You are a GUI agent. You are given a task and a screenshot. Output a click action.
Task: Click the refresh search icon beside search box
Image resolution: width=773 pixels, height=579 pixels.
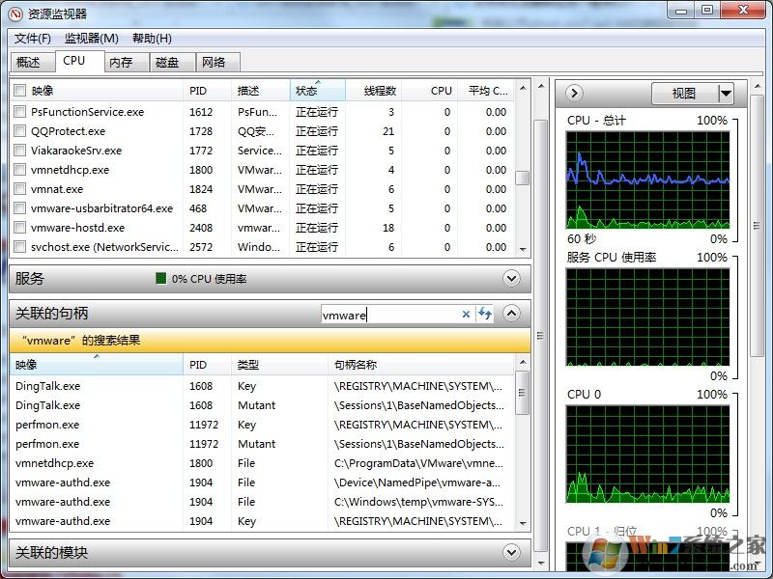point(485,314)
